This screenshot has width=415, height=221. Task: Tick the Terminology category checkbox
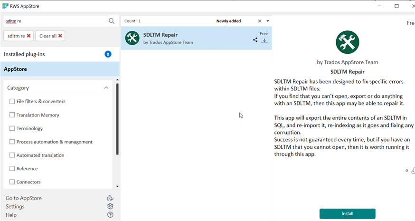[x=12, y=128]
